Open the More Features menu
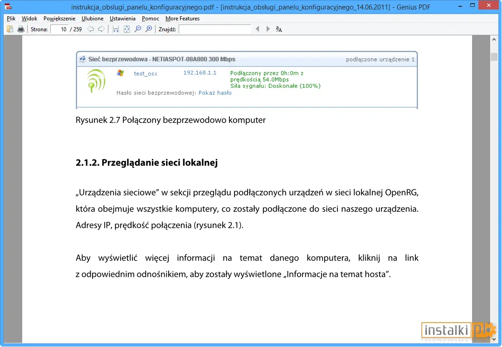Screen dimensions: 502x347 point(182,19)
